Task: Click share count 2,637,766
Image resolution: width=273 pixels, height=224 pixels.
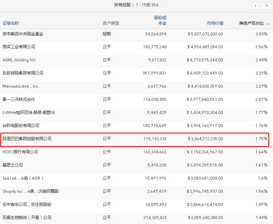Action: pos(157,86)
